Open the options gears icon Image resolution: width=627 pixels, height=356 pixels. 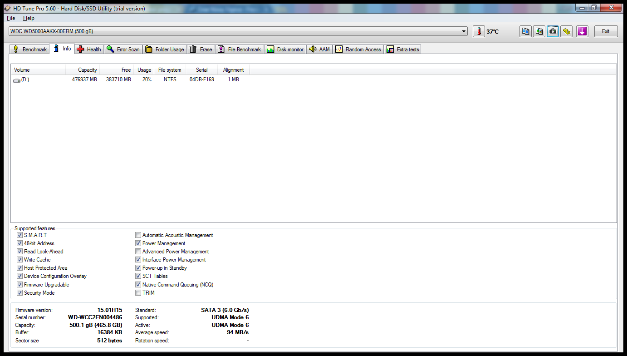(x=566, y=31)
